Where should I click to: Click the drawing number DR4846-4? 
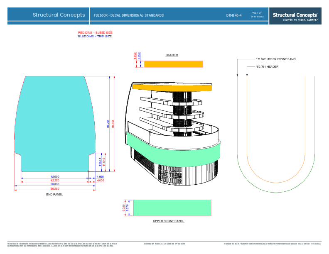click(x=234, y=15)
